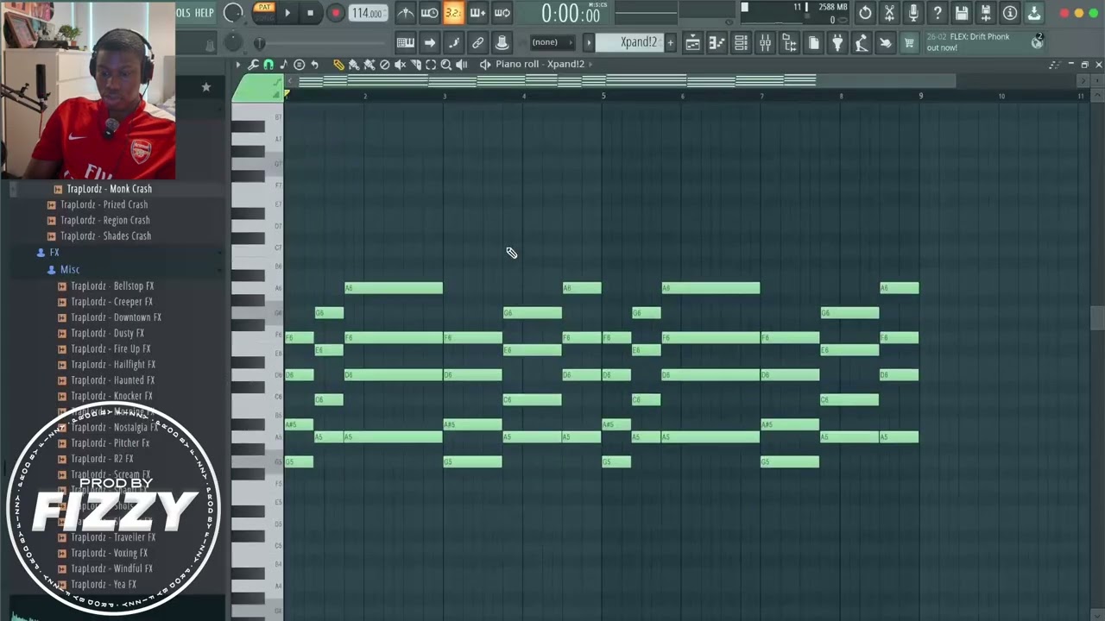The width and height of the screenshot is (1105, 621).
Task: Select the paint brush tool
Action: [354, 65]
